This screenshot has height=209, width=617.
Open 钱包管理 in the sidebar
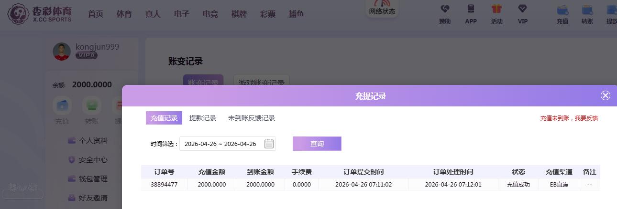88,179
